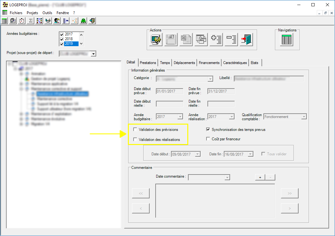Click the floppy disk save action icon

click(171, 40)
